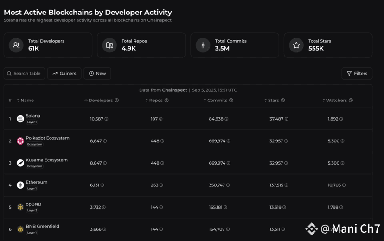
Task: Open the Solana row name
Action: [33, 116]
